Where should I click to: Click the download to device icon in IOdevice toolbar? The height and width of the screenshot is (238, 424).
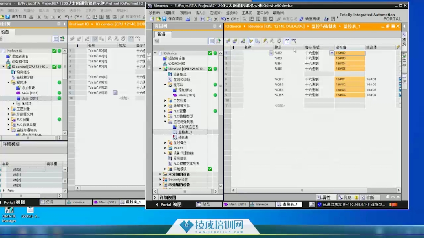[x=252, y=19]
